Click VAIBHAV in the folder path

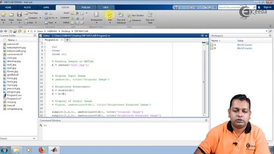[52, 31]
